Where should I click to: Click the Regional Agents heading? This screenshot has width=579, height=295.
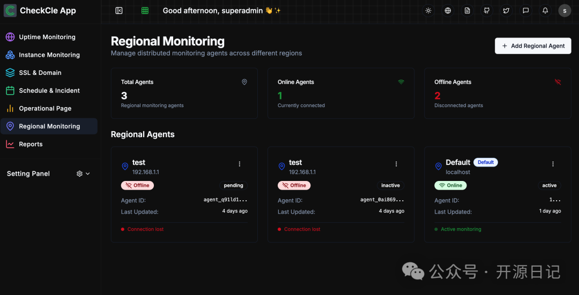click(143, 134)
